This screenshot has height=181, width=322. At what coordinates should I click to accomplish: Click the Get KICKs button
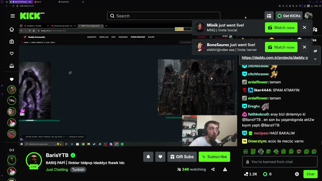(x=289, y=16)
